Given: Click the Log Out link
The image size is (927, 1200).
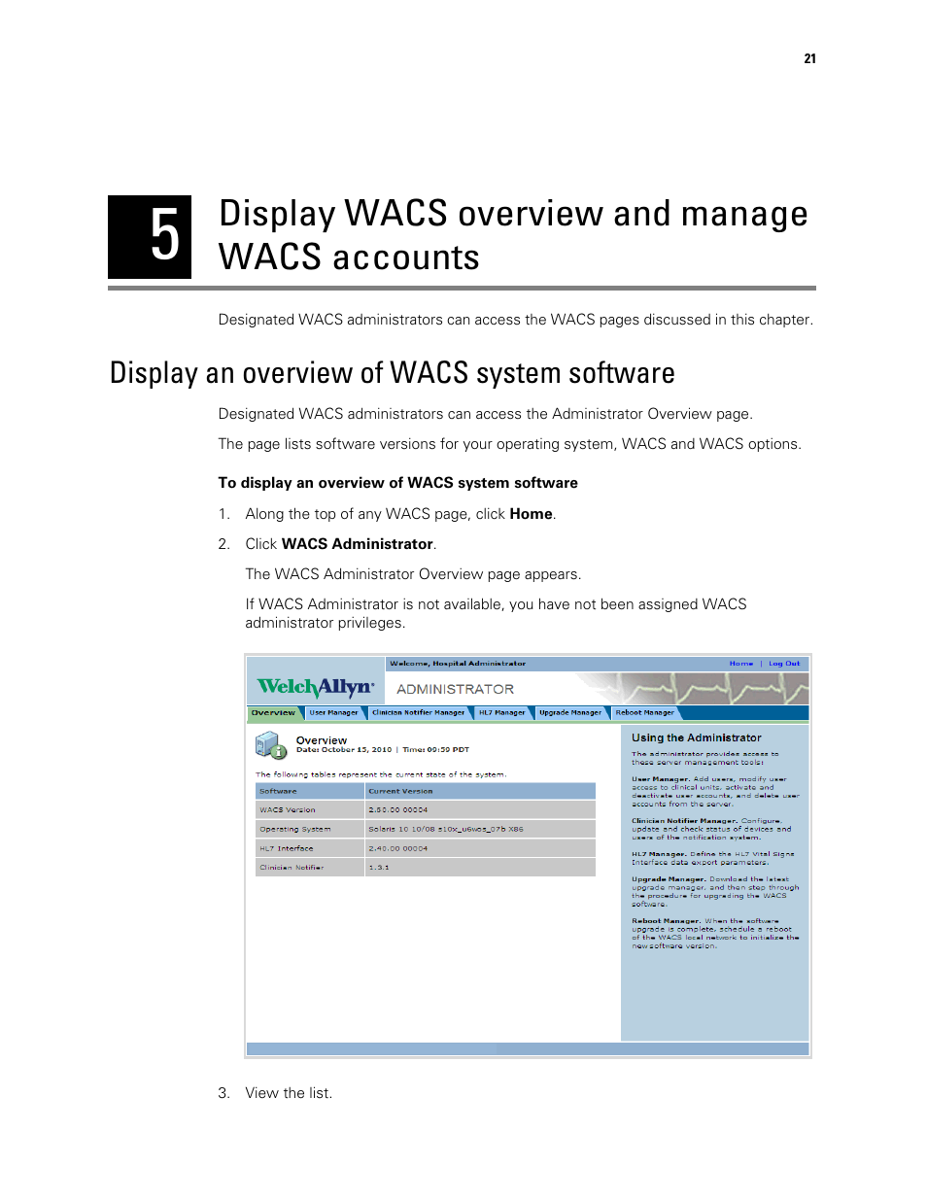Looking at the screenshot, I should tap(784, 664).
